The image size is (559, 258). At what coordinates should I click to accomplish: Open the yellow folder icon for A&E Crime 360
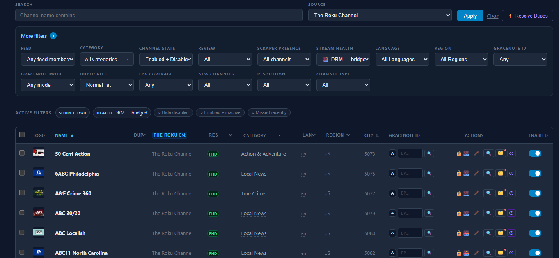point(500,193)
